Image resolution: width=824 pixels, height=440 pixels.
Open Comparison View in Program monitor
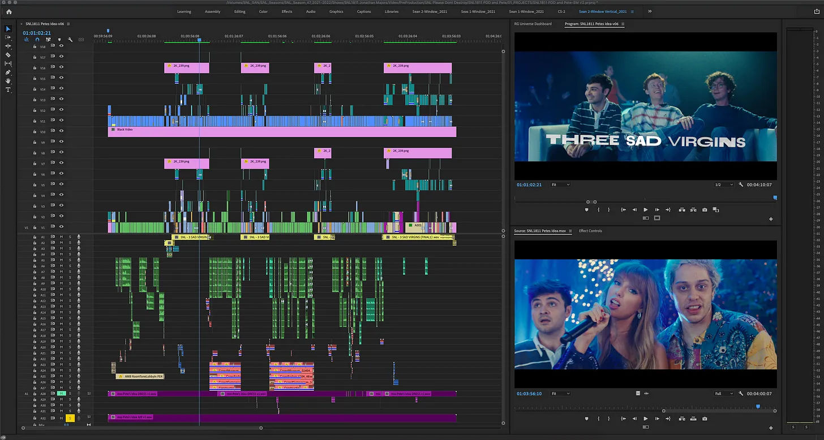pyautogui.click(x=716, y=210)
